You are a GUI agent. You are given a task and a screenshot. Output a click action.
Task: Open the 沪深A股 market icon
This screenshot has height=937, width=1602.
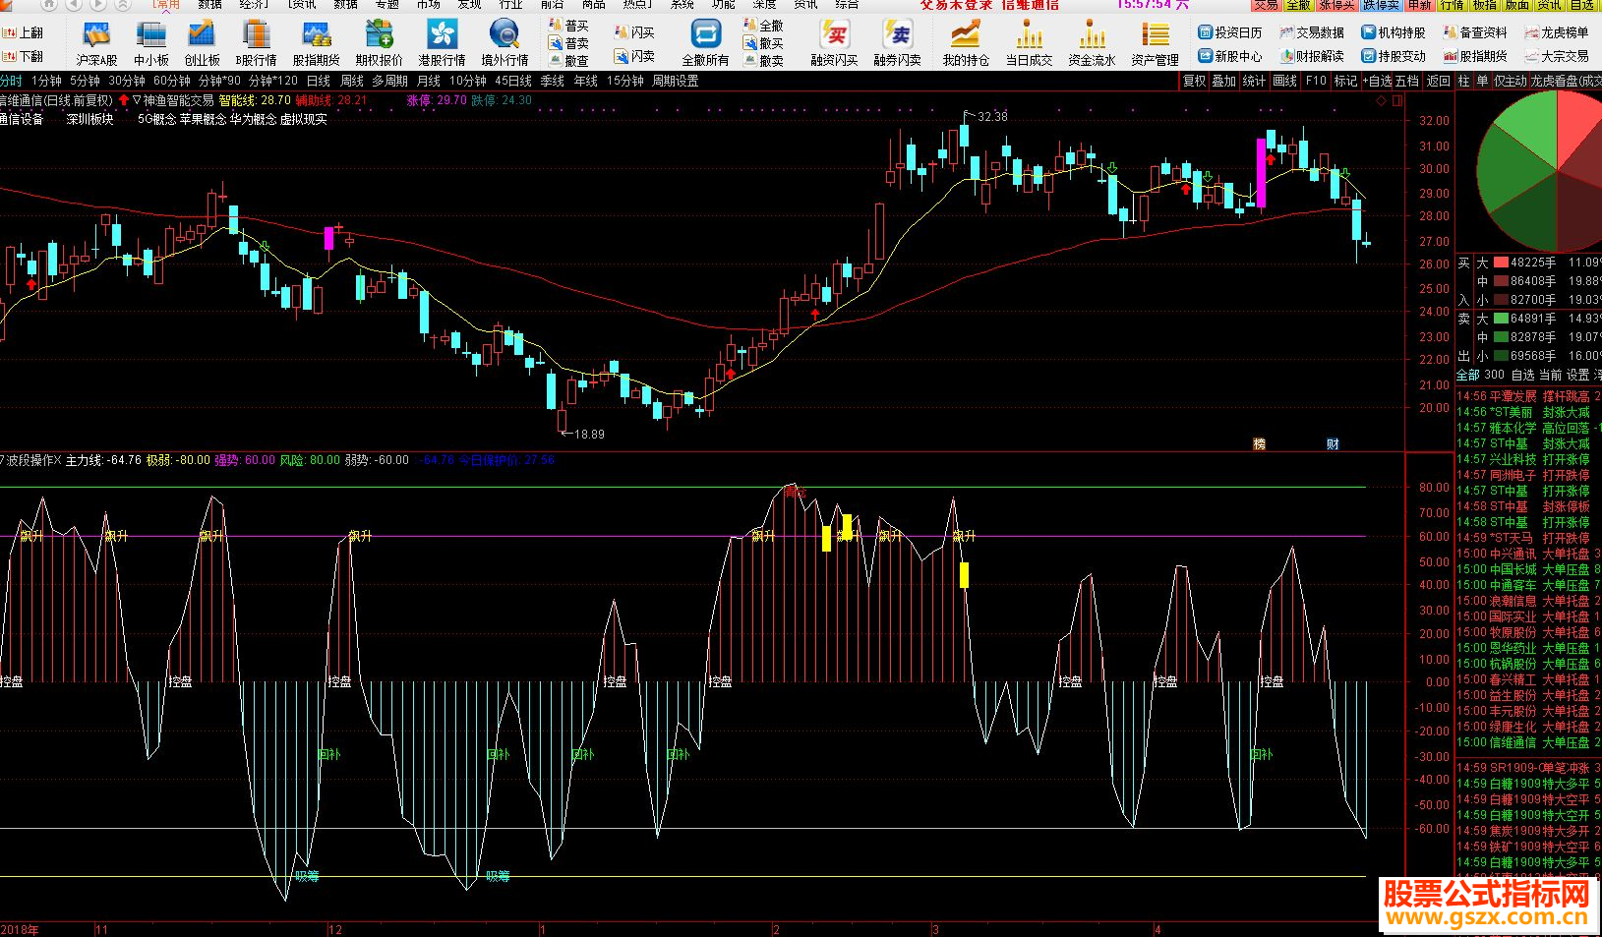(x=96, y=44)
